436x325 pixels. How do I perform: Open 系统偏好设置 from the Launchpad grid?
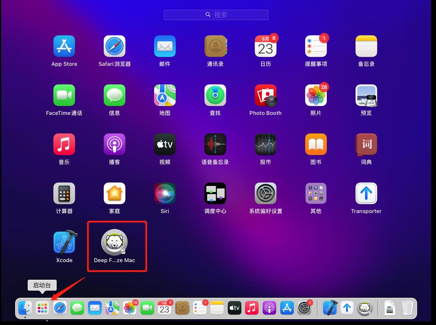(265, 193)
